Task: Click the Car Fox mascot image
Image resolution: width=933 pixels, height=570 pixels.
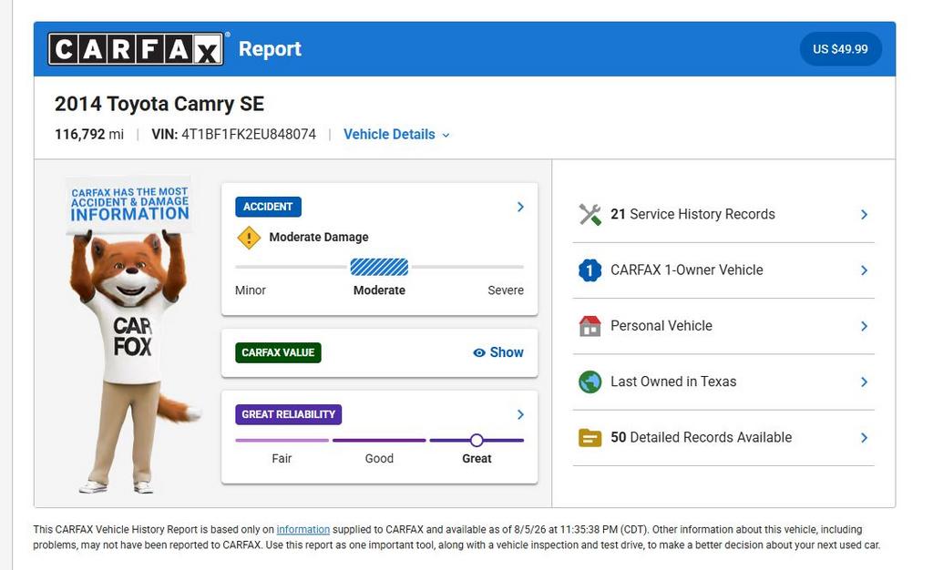Action: [132, 336]
